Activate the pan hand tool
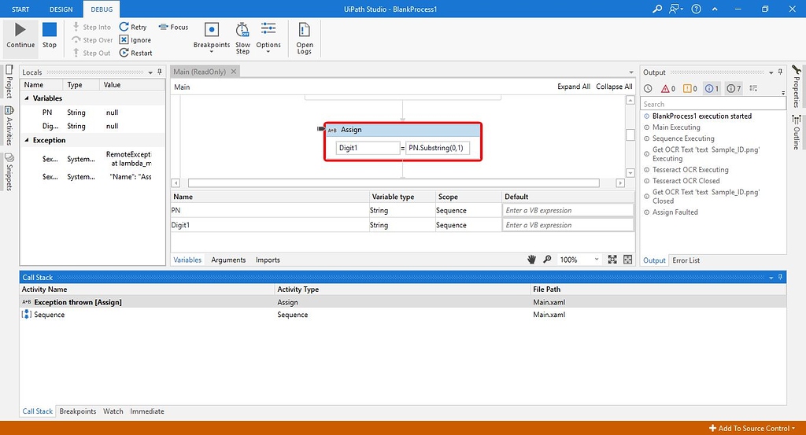Viewport: 806px width, 435px height. click(531, 260)
